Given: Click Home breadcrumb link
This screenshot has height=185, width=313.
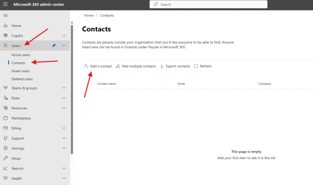Looking at the screenshot, I should coord(89,16).
